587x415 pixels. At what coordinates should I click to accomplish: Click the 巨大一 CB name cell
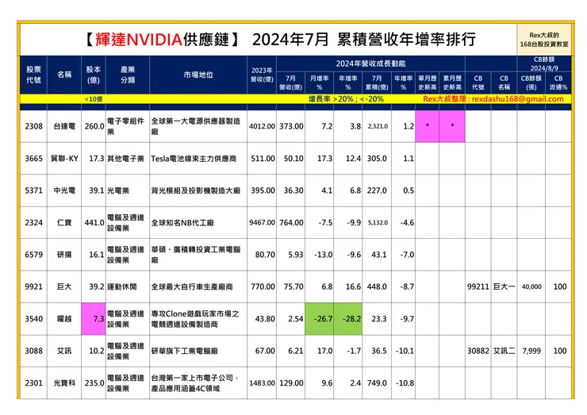(504, 286)
